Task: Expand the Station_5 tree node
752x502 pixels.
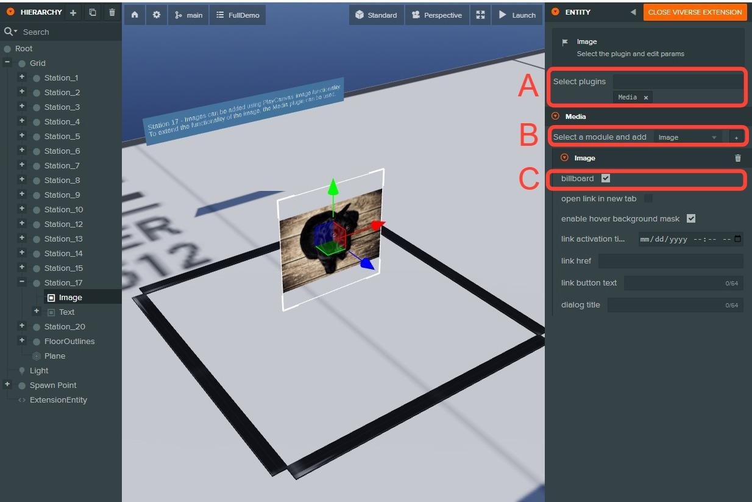Action: click(x=22, y=136)
